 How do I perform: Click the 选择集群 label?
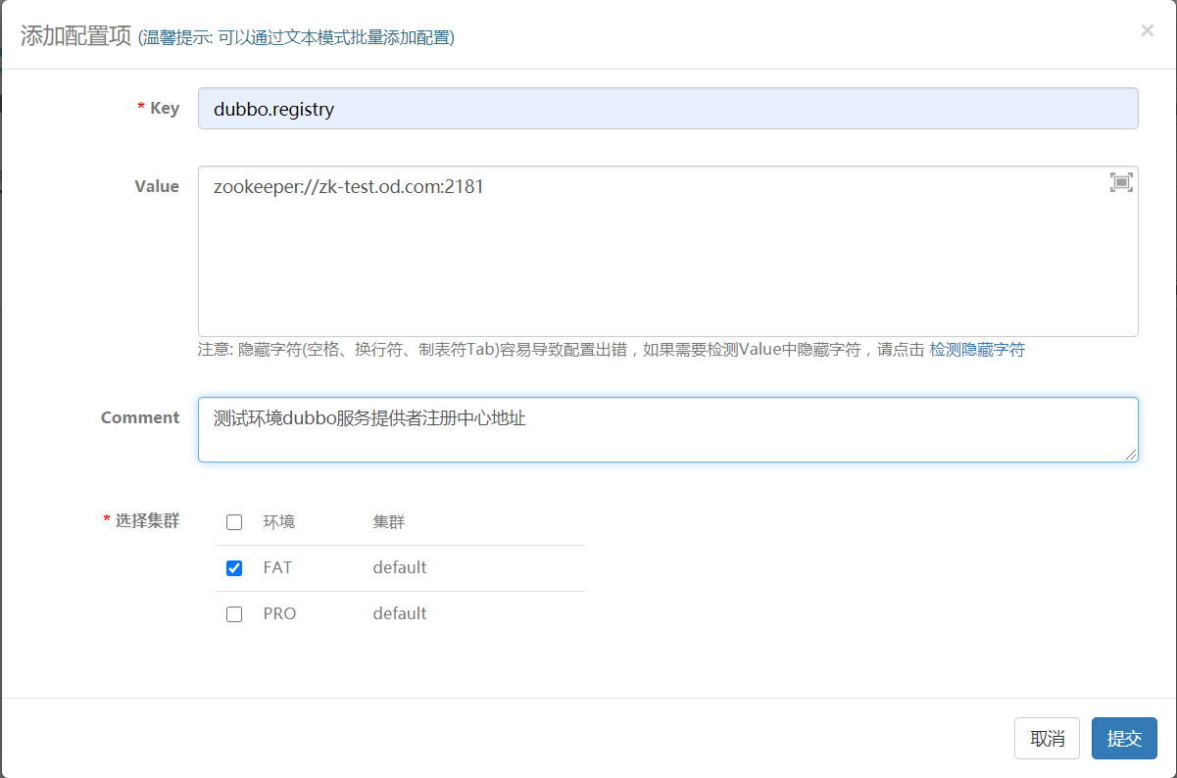(x=147, y=520)
